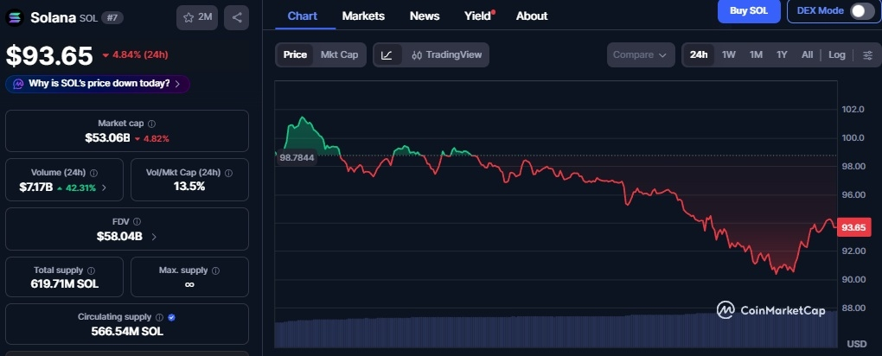
Task: Click the verified circulating supply badge
Action: click(x=171, y=317)
